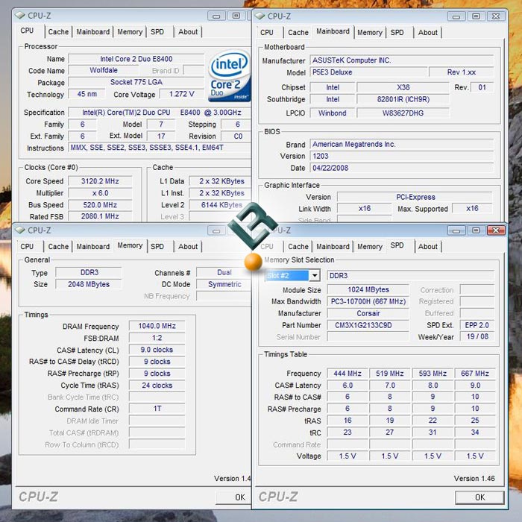Select Memory tab in the Mainboard window
This screenshot has height=522, width=522.
click(369, 32)
